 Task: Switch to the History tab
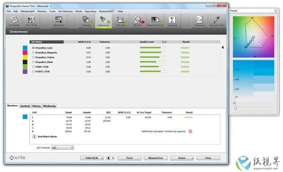(36, 106)
